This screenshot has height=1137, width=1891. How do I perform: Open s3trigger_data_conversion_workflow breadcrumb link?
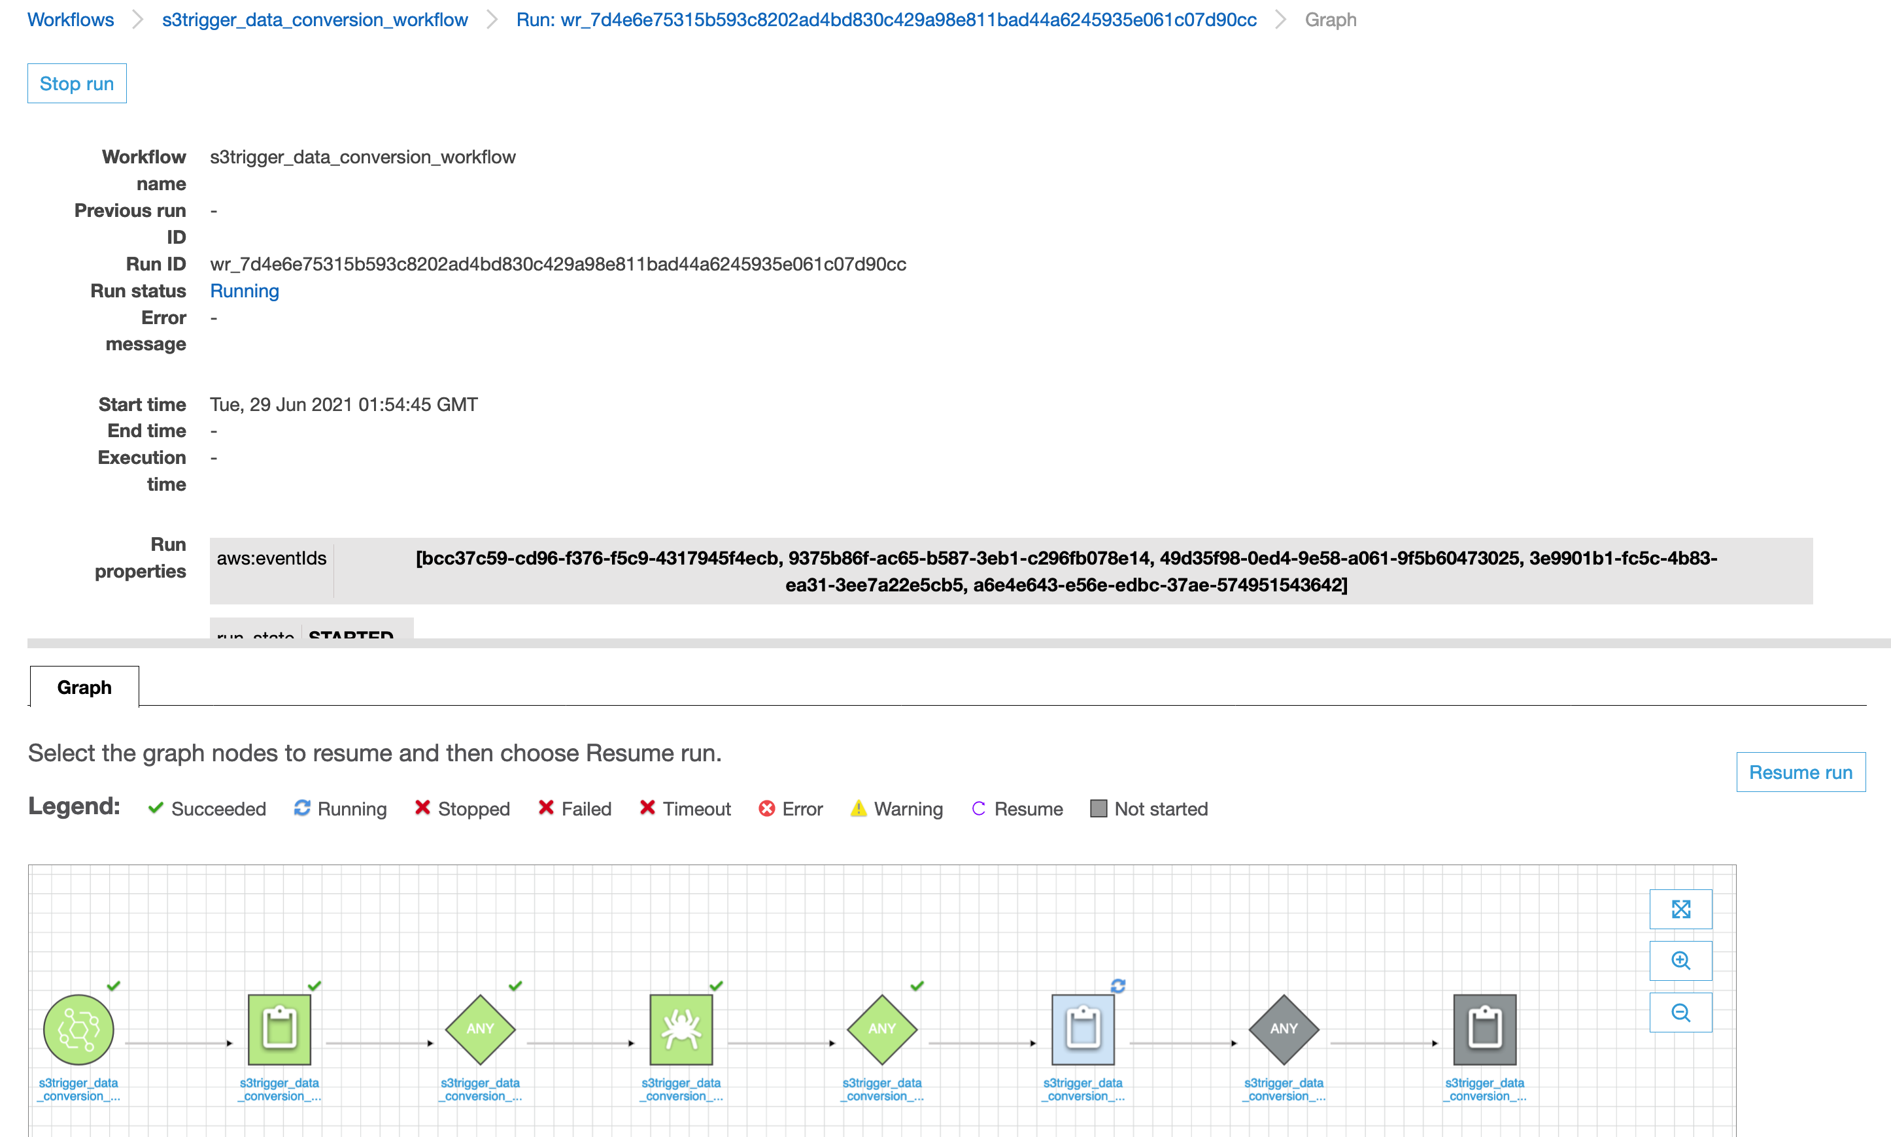[315, 20]
